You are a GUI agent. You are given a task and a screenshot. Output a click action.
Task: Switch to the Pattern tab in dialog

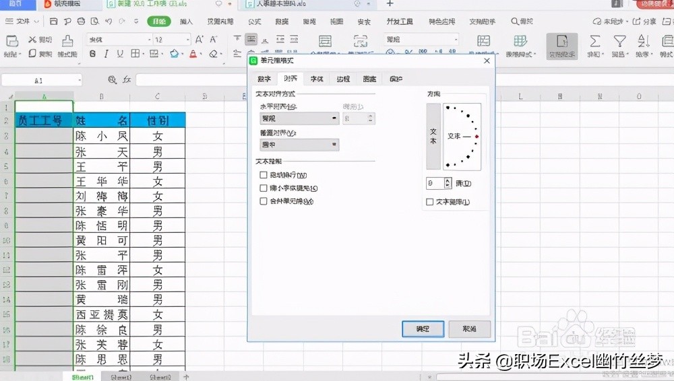click(369, 79)
